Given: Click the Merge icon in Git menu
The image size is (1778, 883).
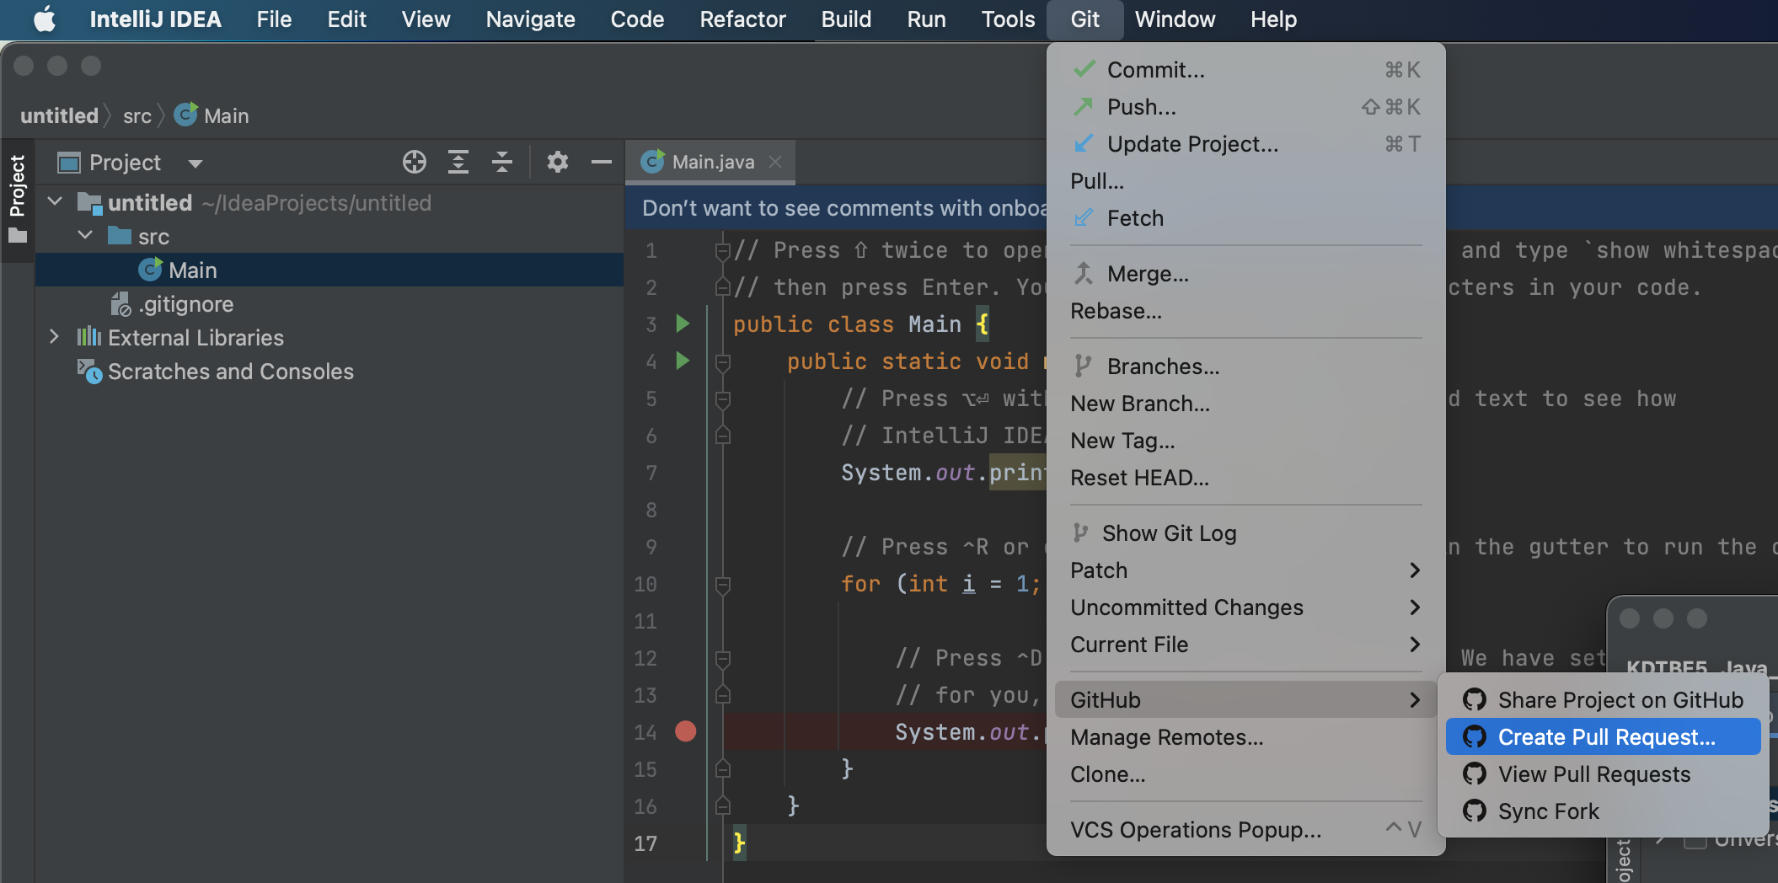Looking at the screenshot, I should tap(1084, 273).
